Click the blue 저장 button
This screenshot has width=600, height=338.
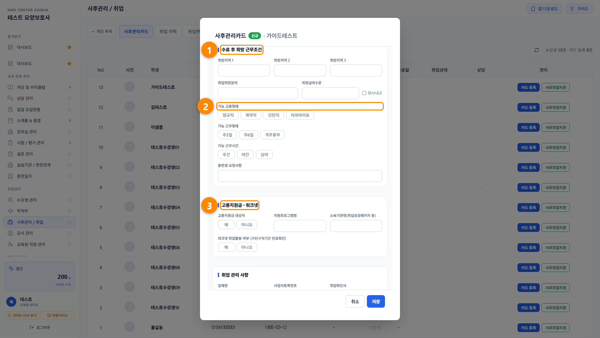point(376,301)
